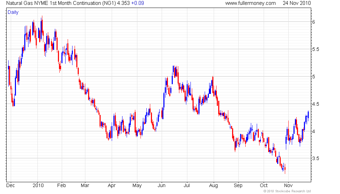340x194 pixels.
Task: Click the 5 price axis label
Action: [314, 77]
